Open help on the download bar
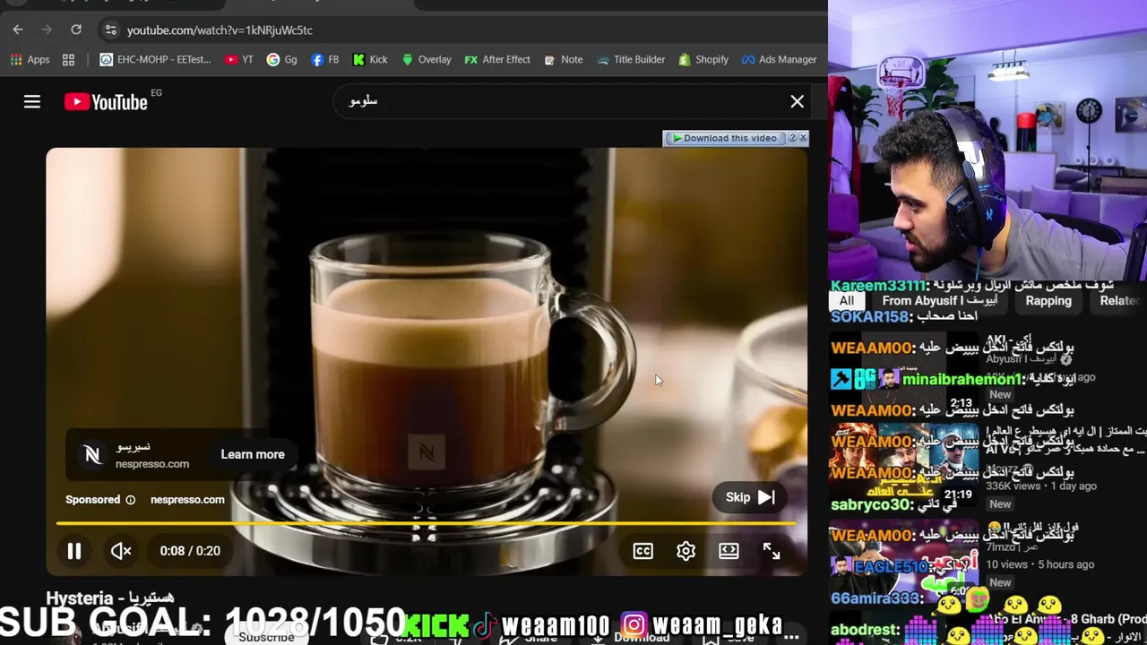This screenshot has width=1147, height=645. click(791, 138)
